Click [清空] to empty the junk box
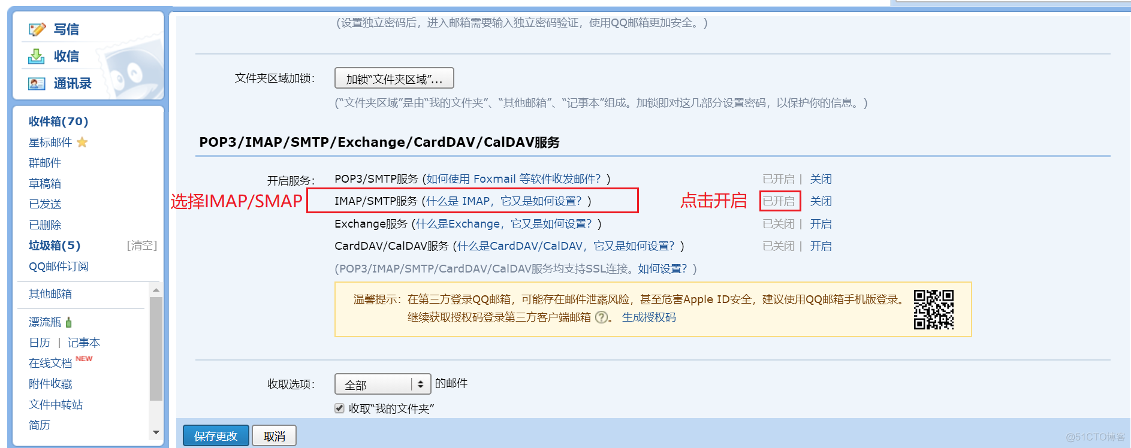 pyautogui.click(x=142, y=246)
